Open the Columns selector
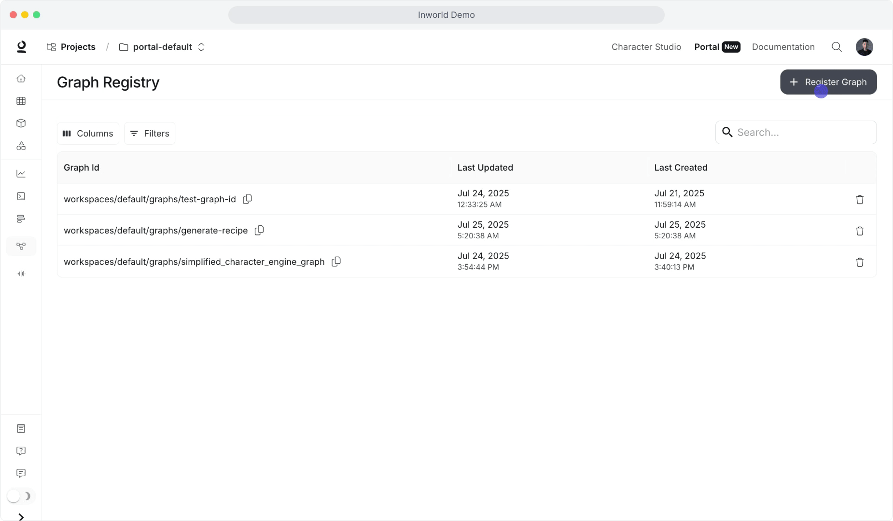The image size is (893, 521). tap(88, 133)
